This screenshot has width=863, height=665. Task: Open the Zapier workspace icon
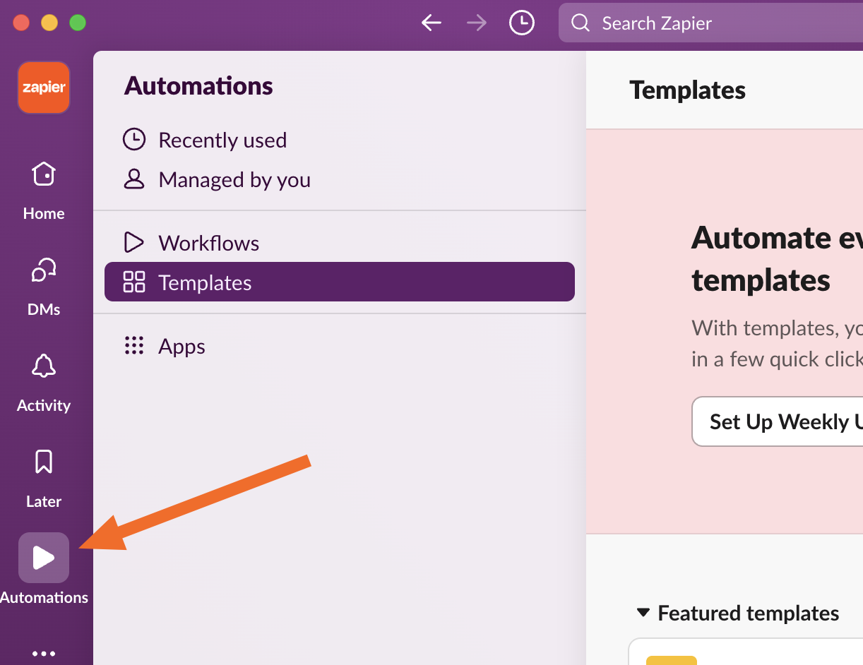[x=44, y=88]
